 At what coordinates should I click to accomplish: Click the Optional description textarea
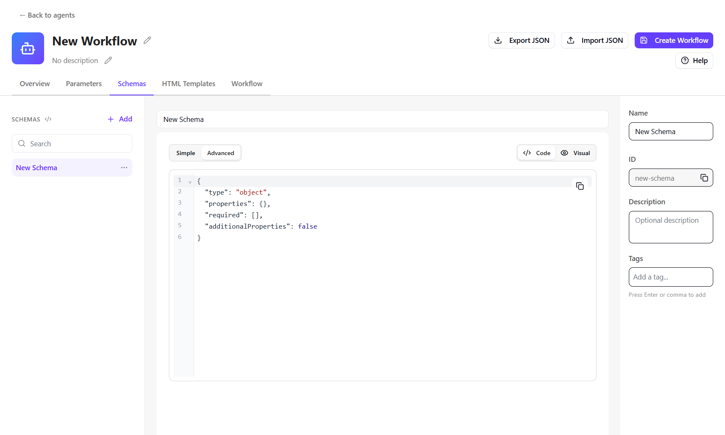tap(671, 227)
